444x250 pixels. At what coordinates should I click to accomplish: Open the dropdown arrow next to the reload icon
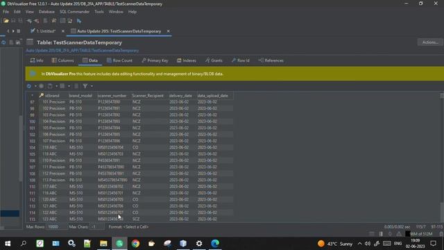point(35,86)
